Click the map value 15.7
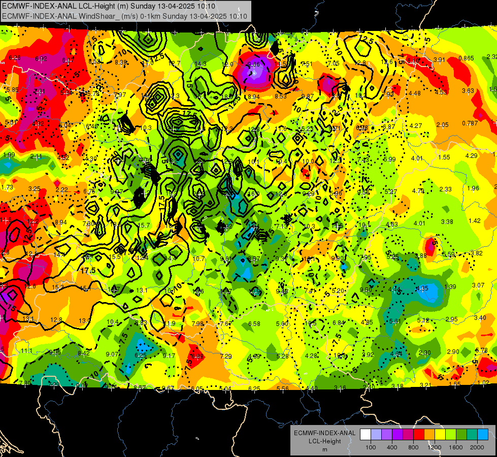Screen dimensions: 497x457 (144, 225)
